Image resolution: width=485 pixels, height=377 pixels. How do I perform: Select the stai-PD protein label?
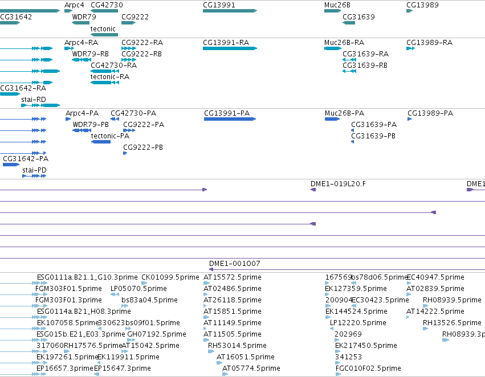pos(34,171)
